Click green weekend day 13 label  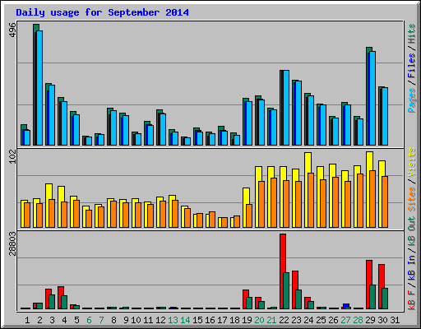173,320
